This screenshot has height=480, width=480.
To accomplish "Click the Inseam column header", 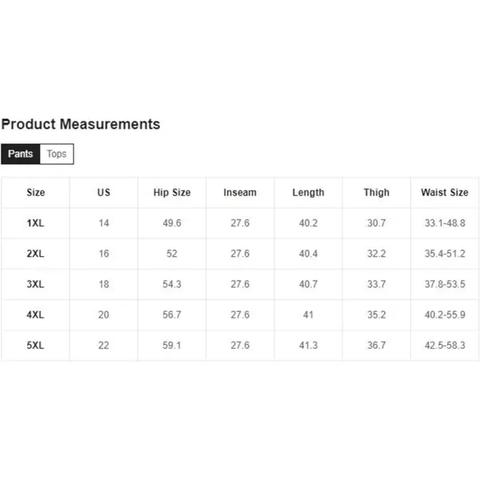I will [x=240, y=193].
